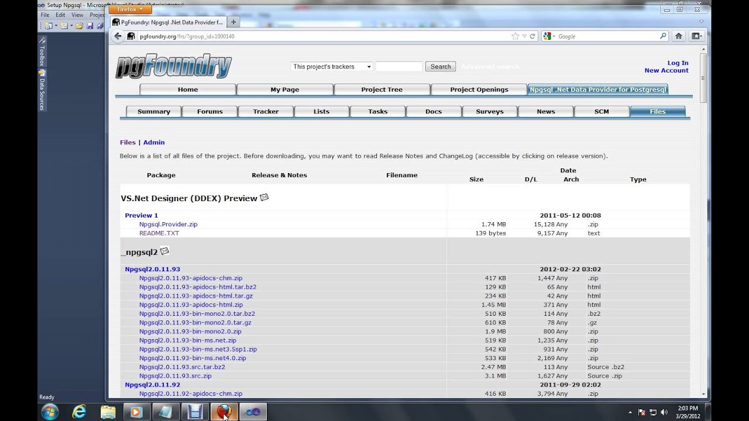The width and height of the screenshot is (749, 421).
Task: Launch Internet Explorer from taskbar
Action: pos(79,412)
